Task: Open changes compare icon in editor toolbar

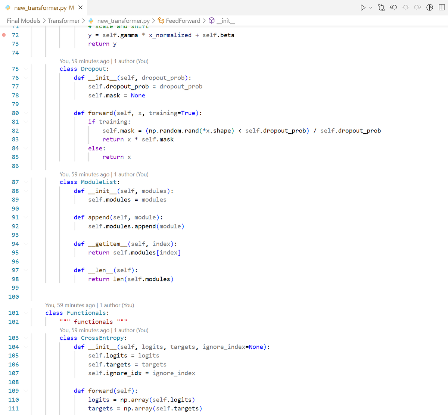Action: (x=381, y=7)
